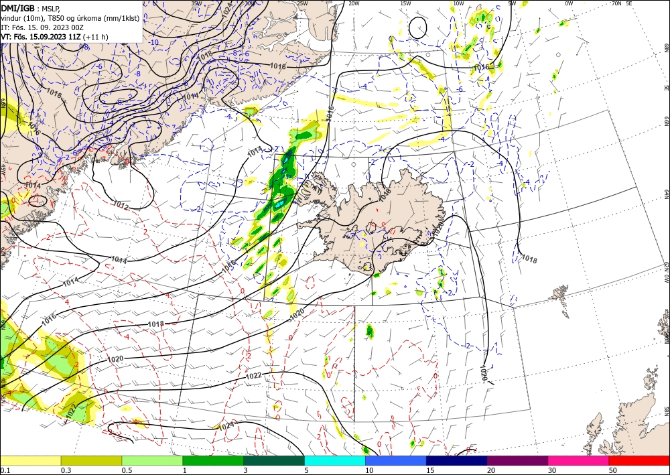This screenshot has height=475, width=670.
Task: Click the red 50+ legend color segment
Action: tap(639, 461)
